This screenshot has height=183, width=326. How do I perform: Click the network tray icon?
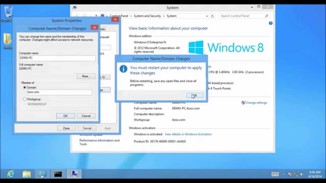tap(296, 174)
